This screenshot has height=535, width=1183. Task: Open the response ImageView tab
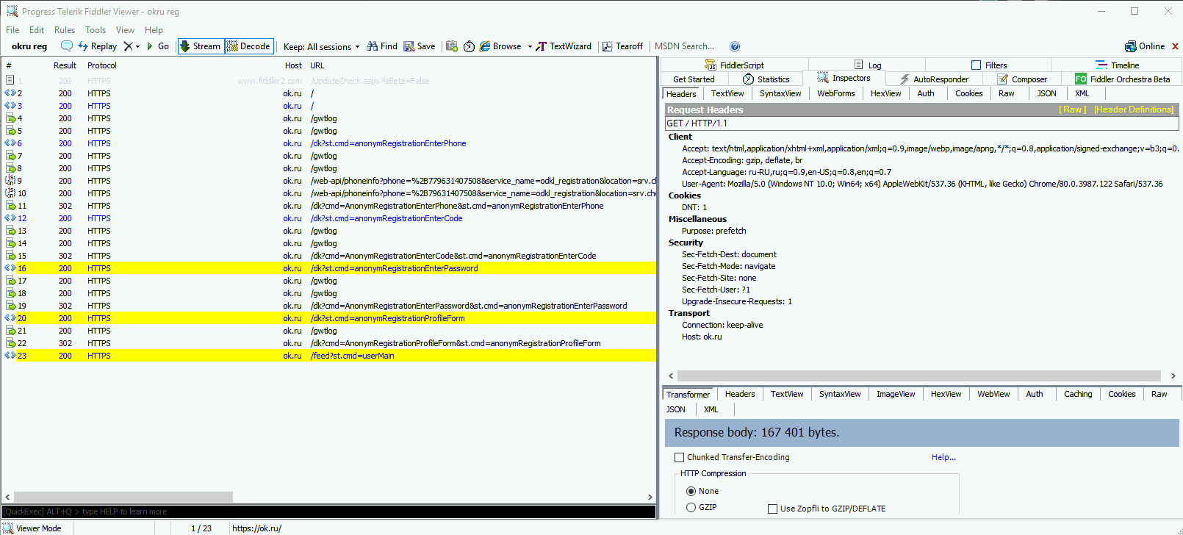point(896,394)
